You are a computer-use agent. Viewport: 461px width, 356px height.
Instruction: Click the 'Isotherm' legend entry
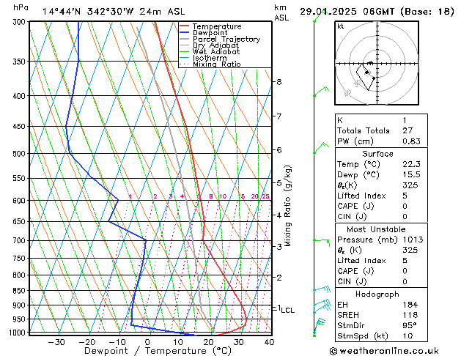click(x=210, y=58)
